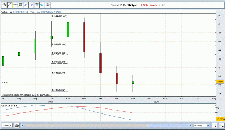Click the left scroll arrow of the scrollbar
The height and width of the screenshot is (130, 225).
23,125
